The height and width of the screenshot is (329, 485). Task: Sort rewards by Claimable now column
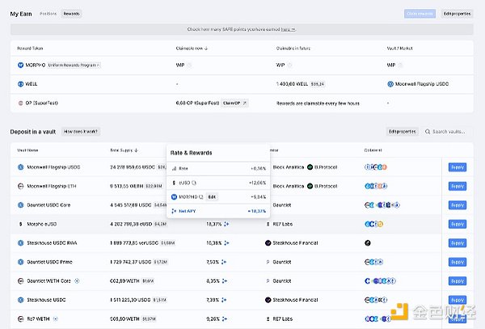pos(192,49)
